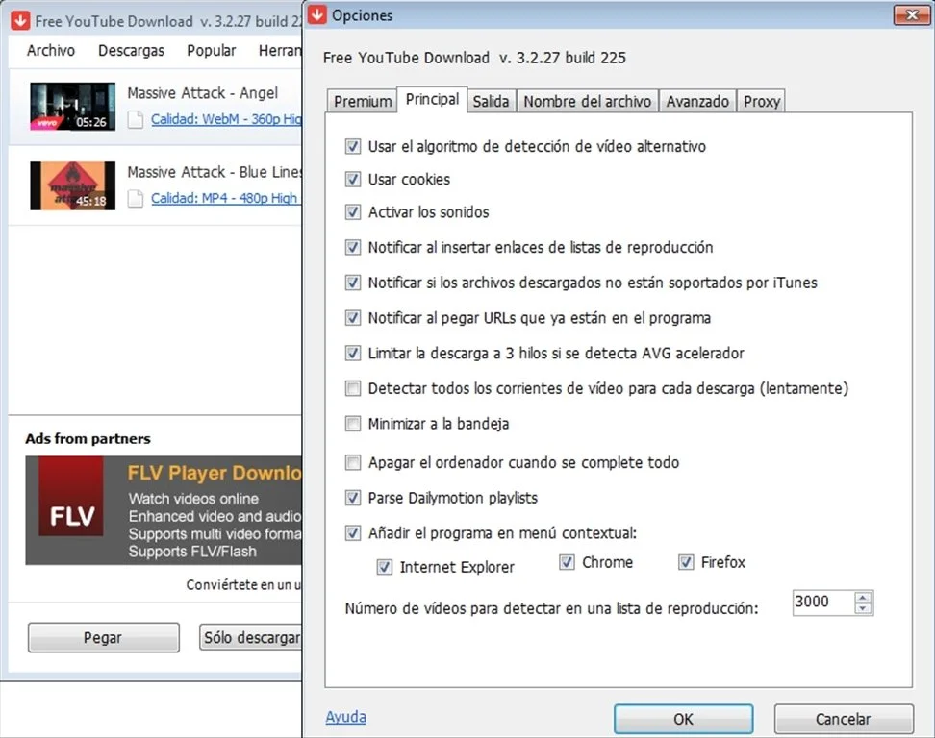935x738 pixels.
Task: Disable the Usar cookies option
Action: coord(353,180)
